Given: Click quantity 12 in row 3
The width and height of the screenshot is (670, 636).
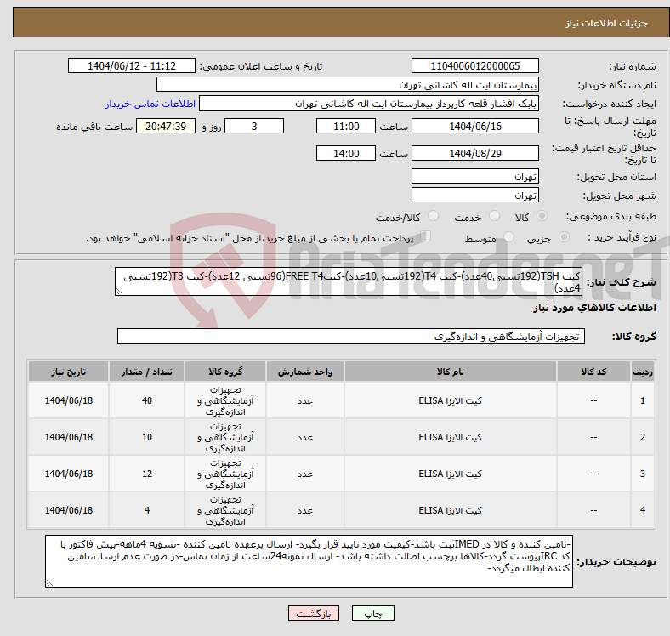Looking at the screenshot, I should (x=147, y=474).
